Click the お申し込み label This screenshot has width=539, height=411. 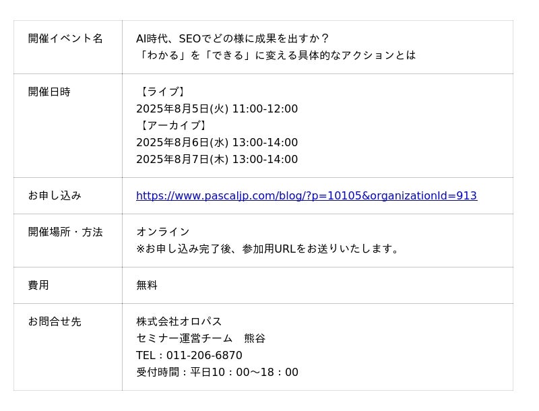pyautogui.click(x=55, y=195)
